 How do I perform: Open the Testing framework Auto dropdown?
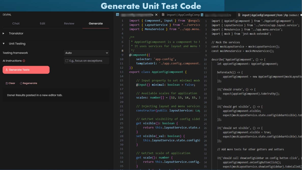point(87,53)
